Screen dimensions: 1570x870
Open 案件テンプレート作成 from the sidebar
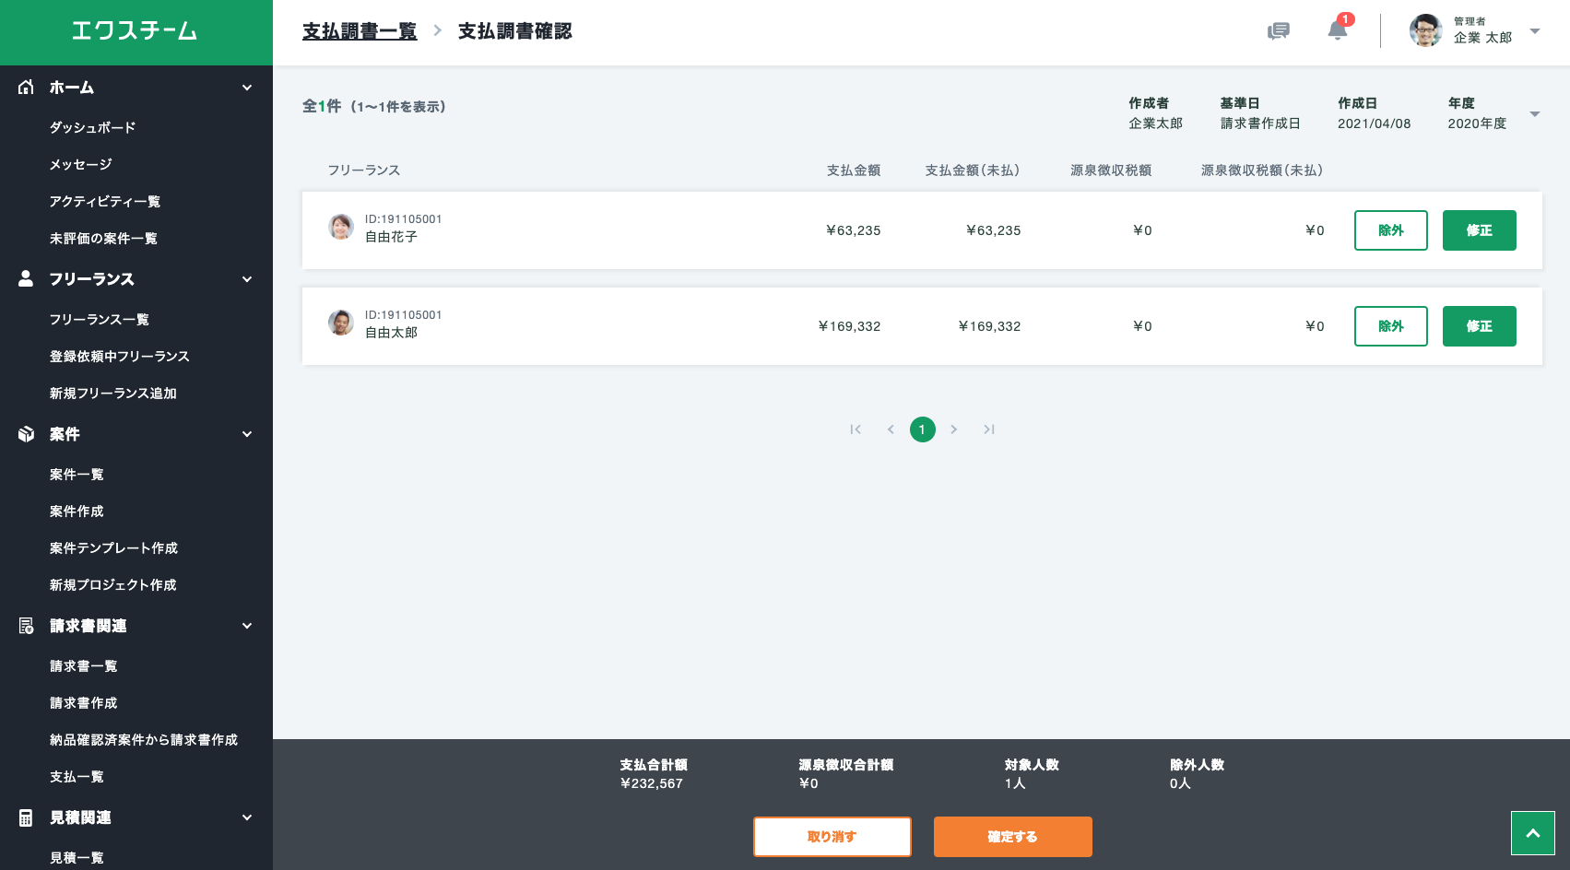(x=113, y=548)
